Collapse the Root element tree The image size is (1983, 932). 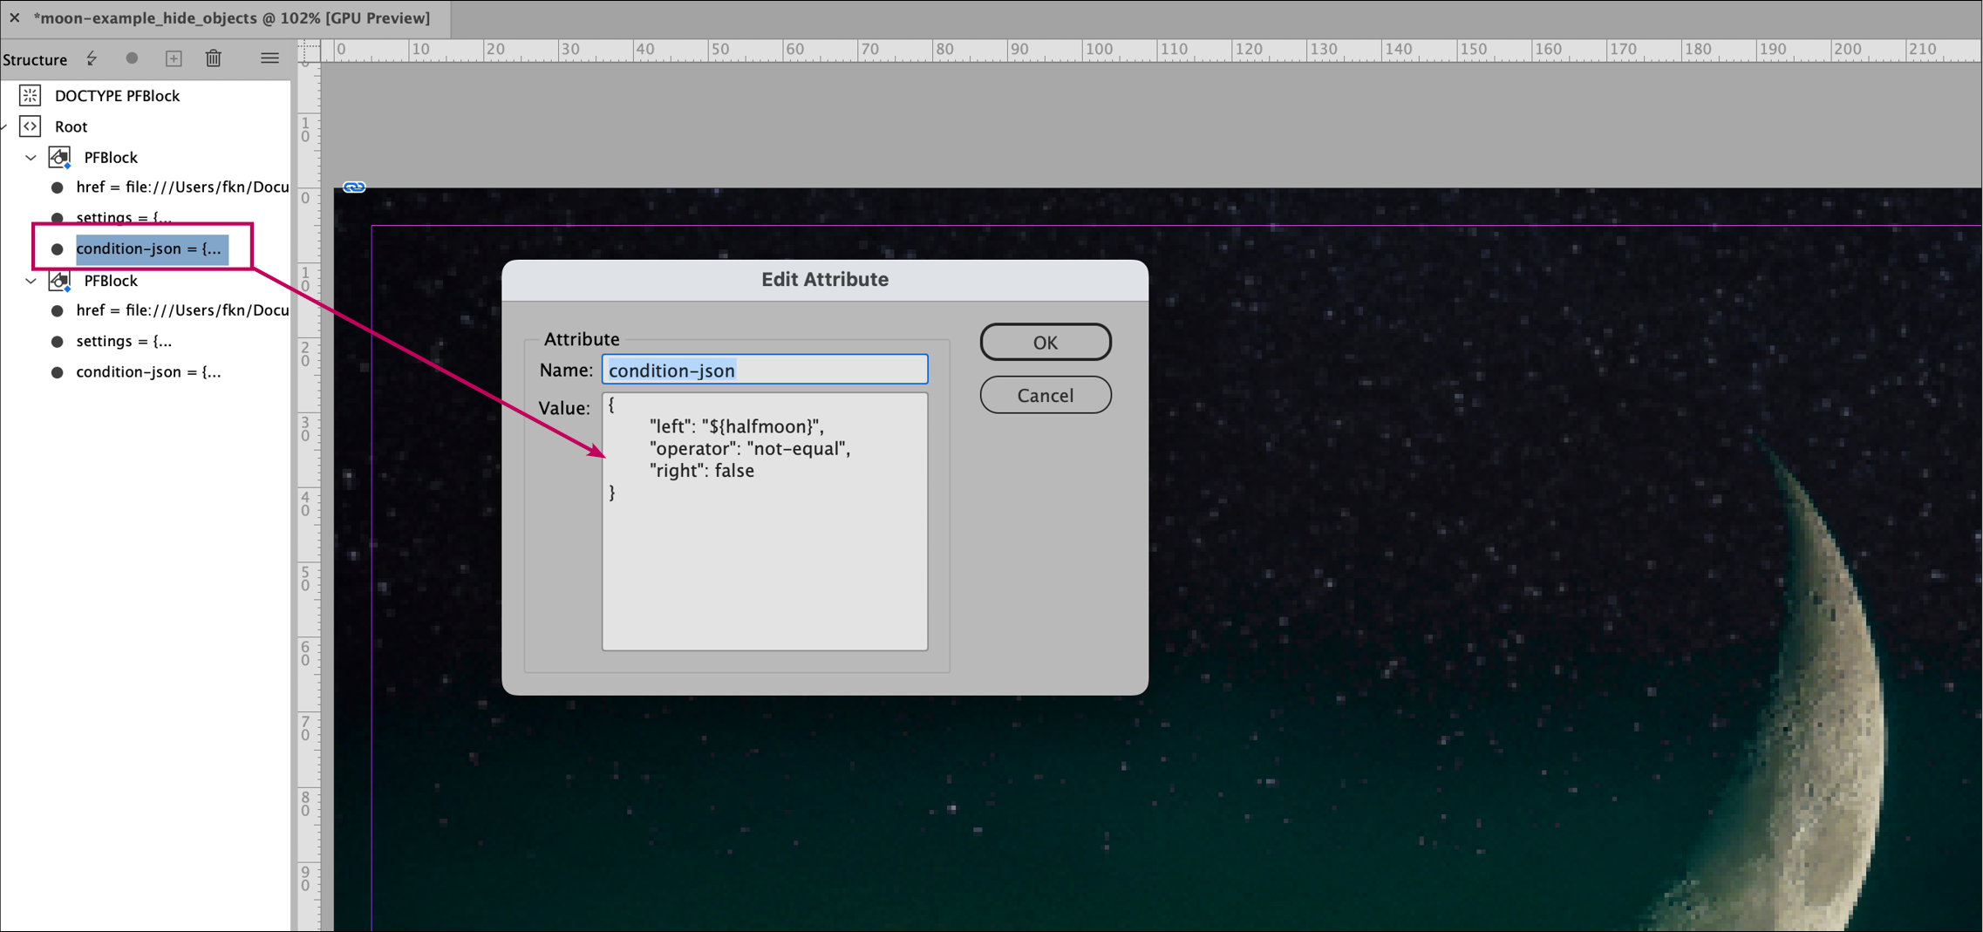click(x=4, y=127)
